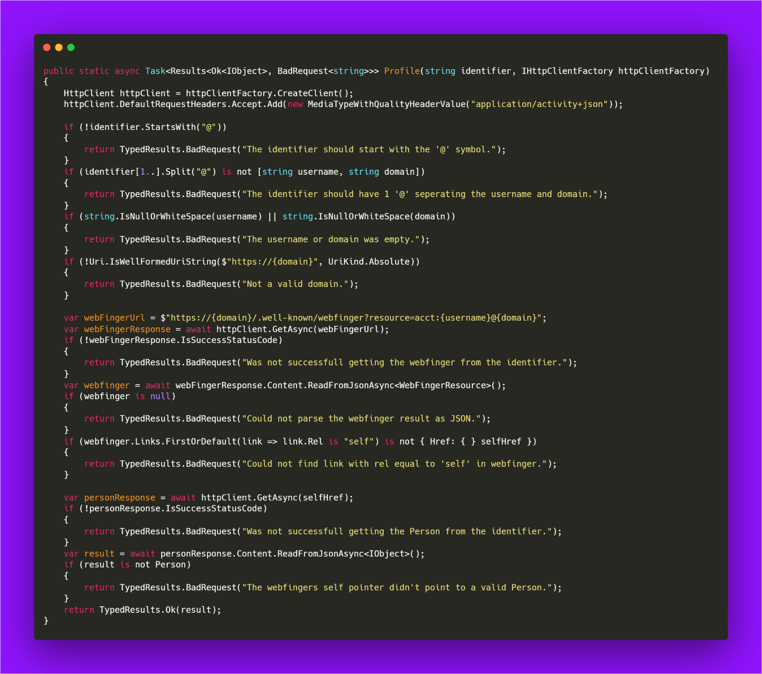Click the personResponse variable declaration
The height and width of the screenshot is (674, 762).
point(119,498)
